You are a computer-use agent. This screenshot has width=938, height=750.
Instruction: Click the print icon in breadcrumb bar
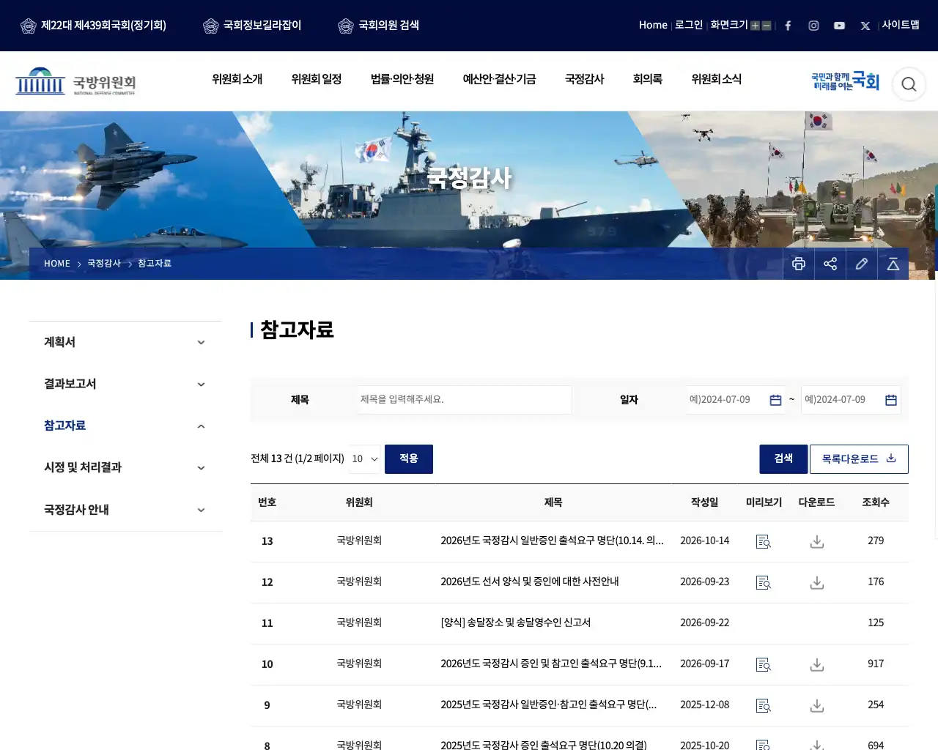pos(799,264)
